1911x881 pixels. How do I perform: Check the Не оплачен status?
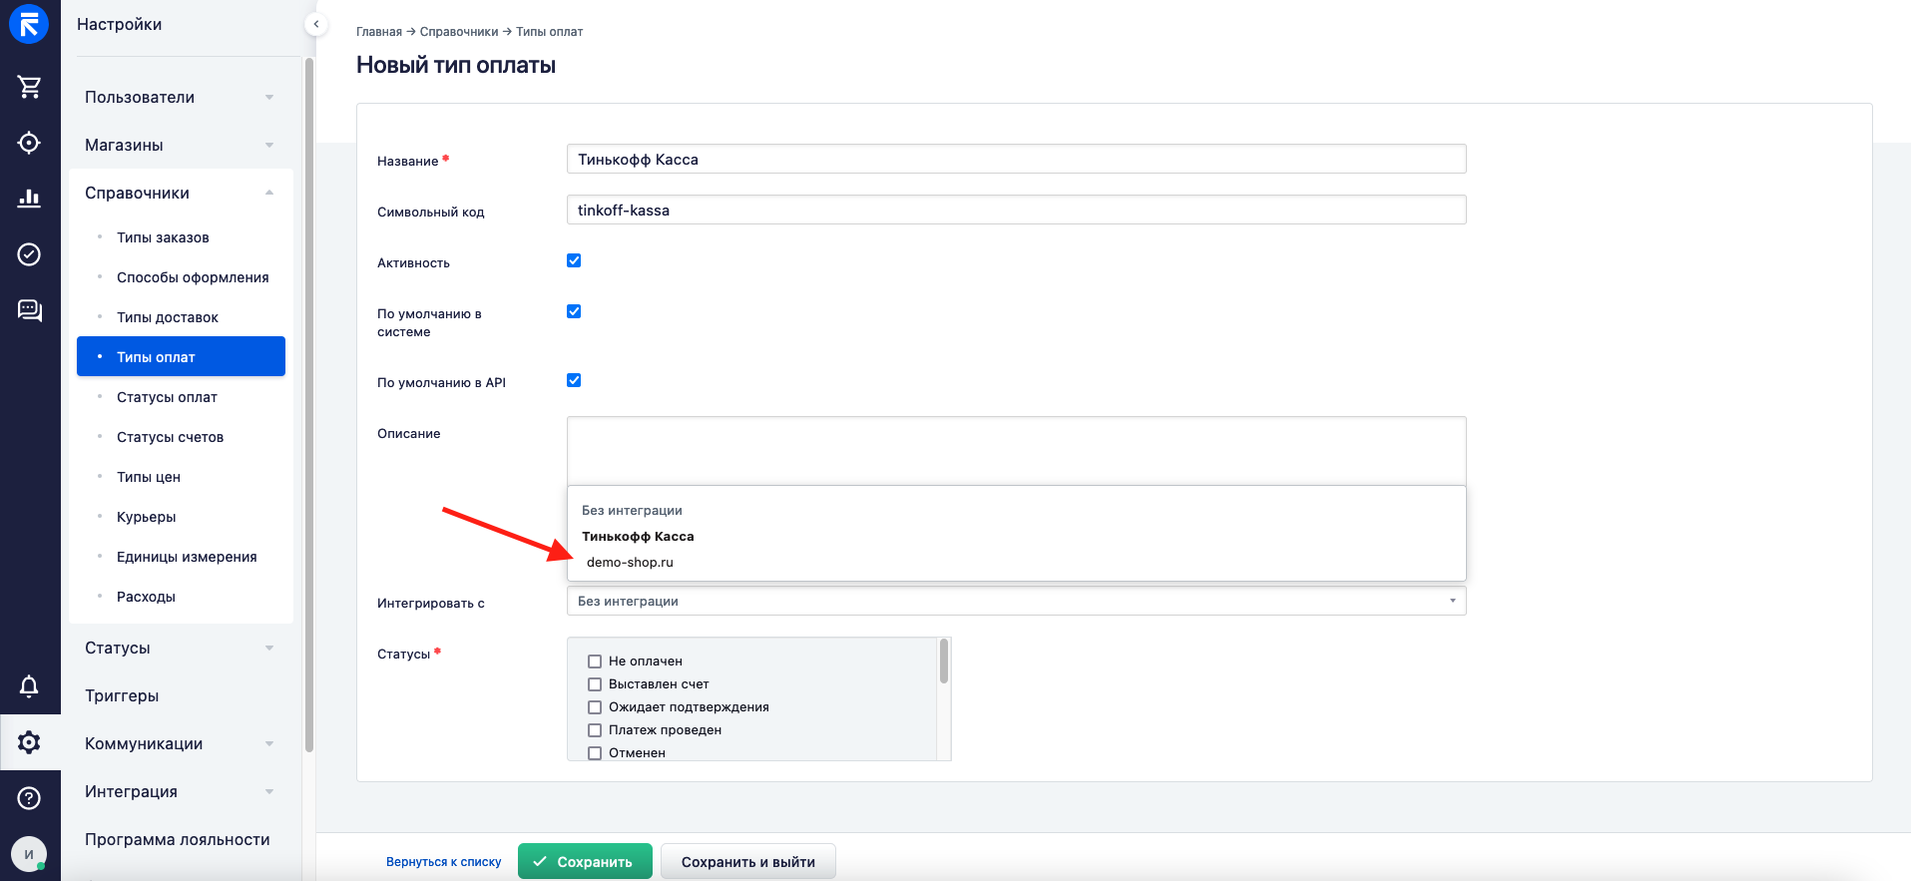tap(595, 661)
